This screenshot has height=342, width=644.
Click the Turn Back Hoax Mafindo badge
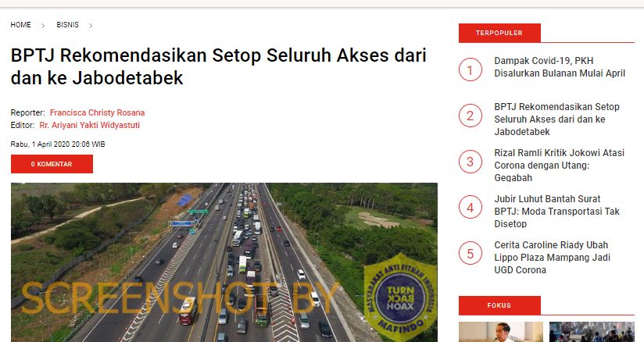pyautogui.click(x=400, y=298)
